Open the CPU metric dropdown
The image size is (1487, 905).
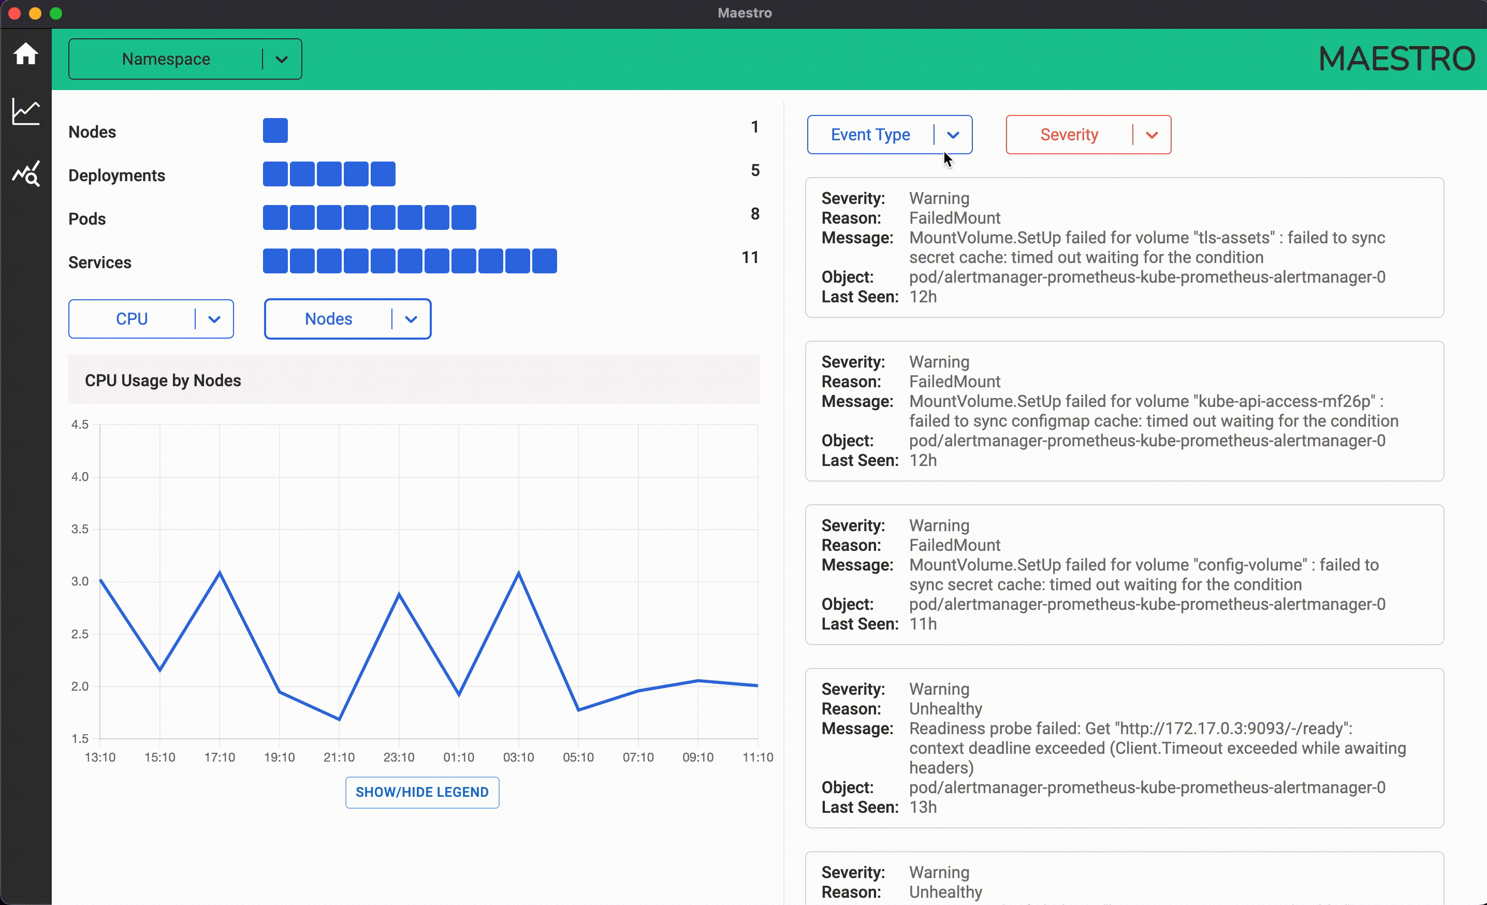132,319
